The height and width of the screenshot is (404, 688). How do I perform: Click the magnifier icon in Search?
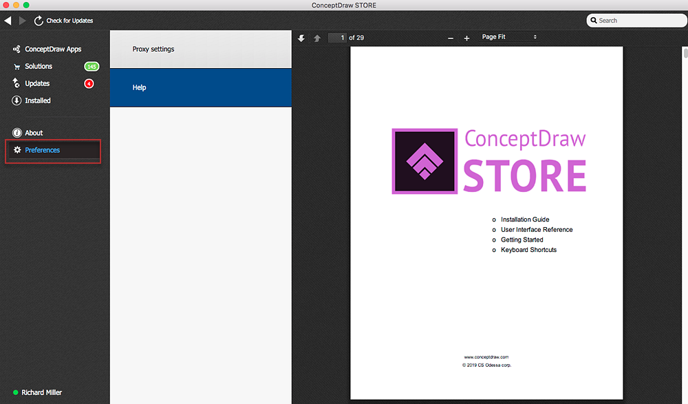(x=594, y=20)
